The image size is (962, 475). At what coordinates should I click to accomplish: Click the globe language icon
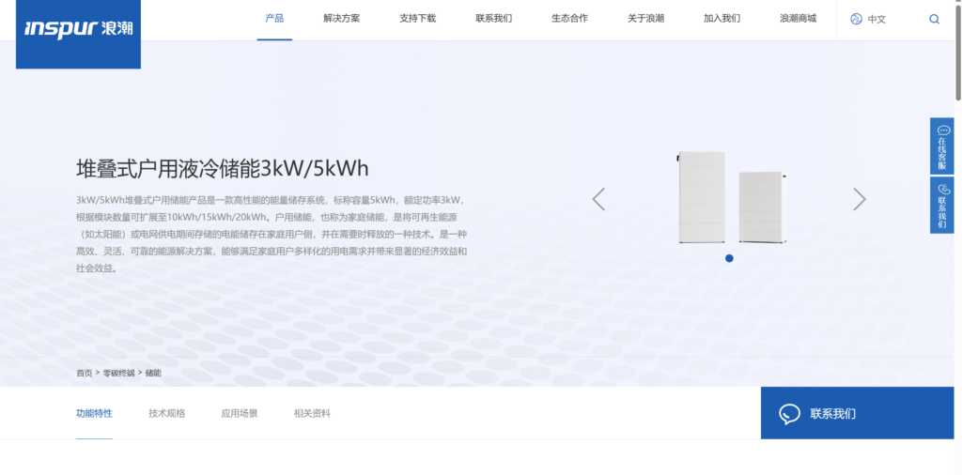(856, 19)
